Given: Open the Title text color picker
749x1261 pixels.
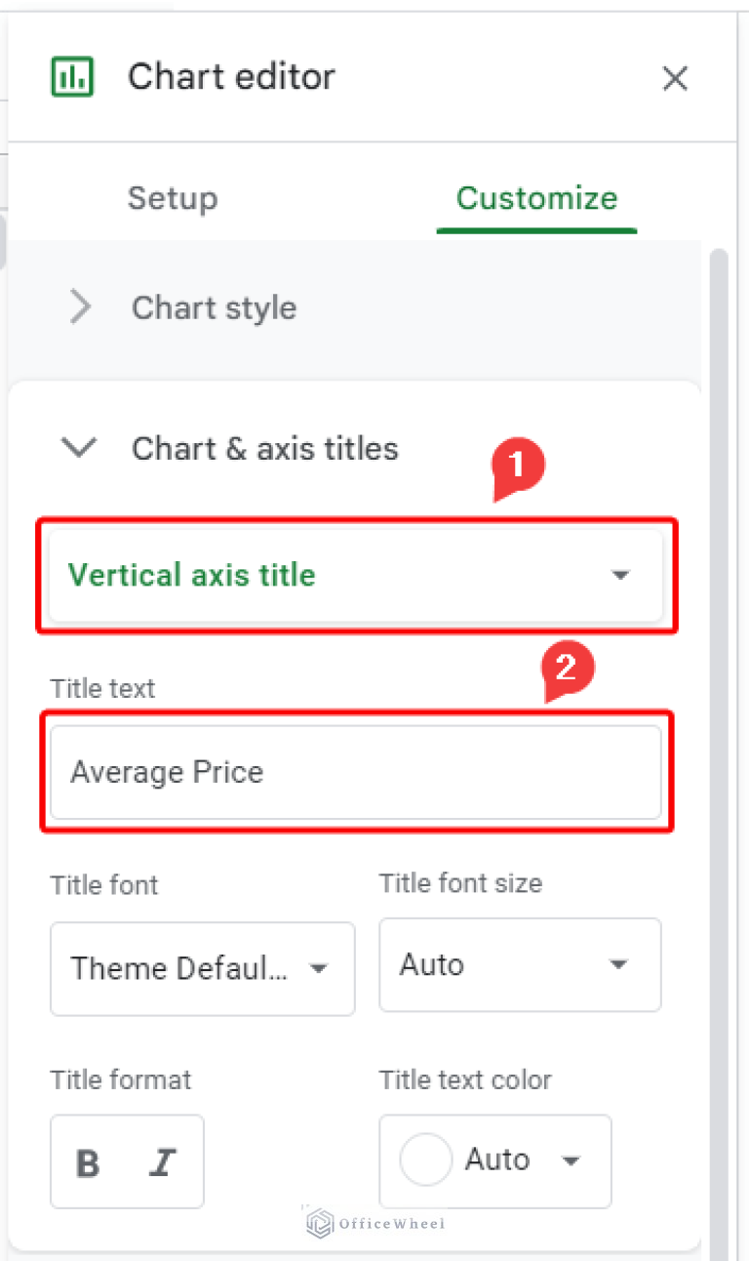Looking at the screenshot, I should (494, 1160).
